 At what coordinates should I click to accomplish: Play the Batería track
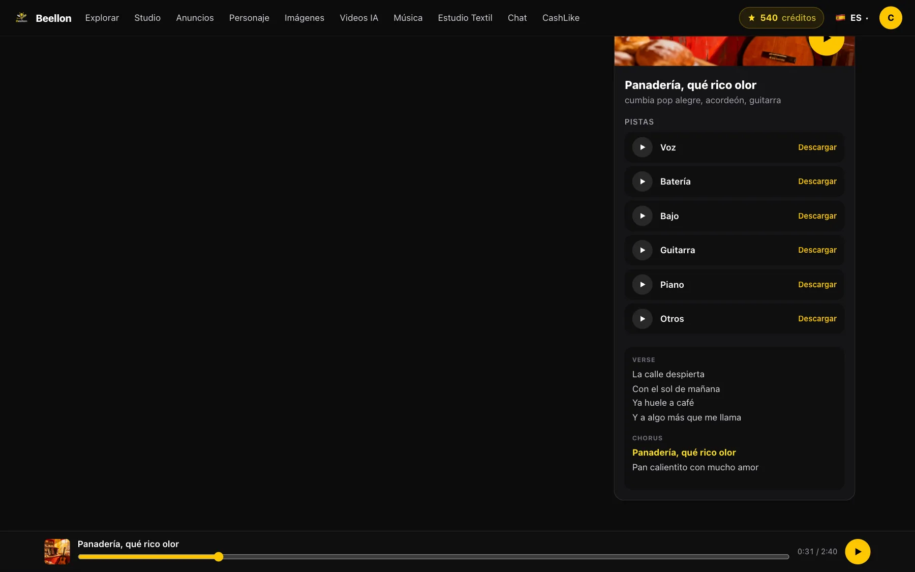(642, 182)
